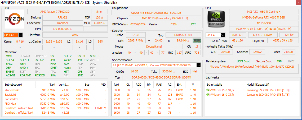
Task: Click the BIOS version F22b field
Action: pos(174,24)
